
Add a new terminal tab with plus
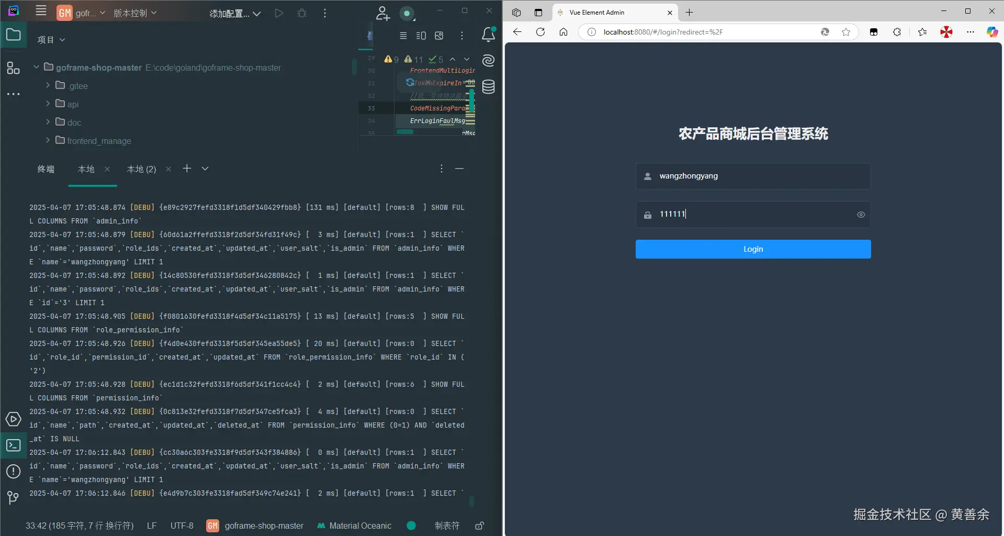tap(187, 169)
